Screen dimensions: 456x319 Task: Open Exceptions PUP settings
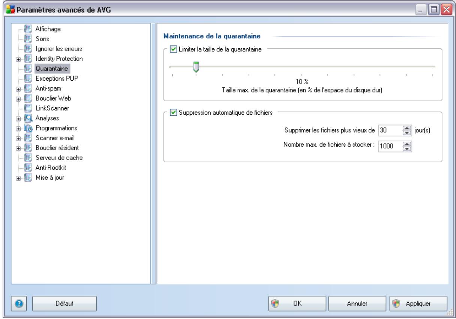tap(57, 78)
